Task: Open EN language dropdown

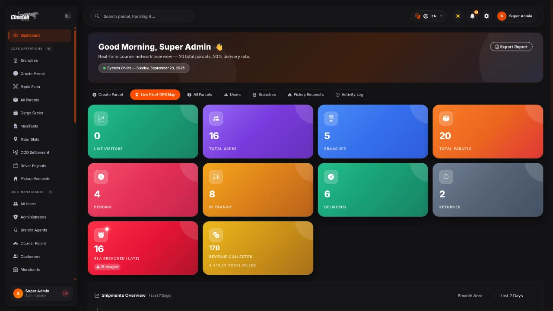Action: point(433,16)
